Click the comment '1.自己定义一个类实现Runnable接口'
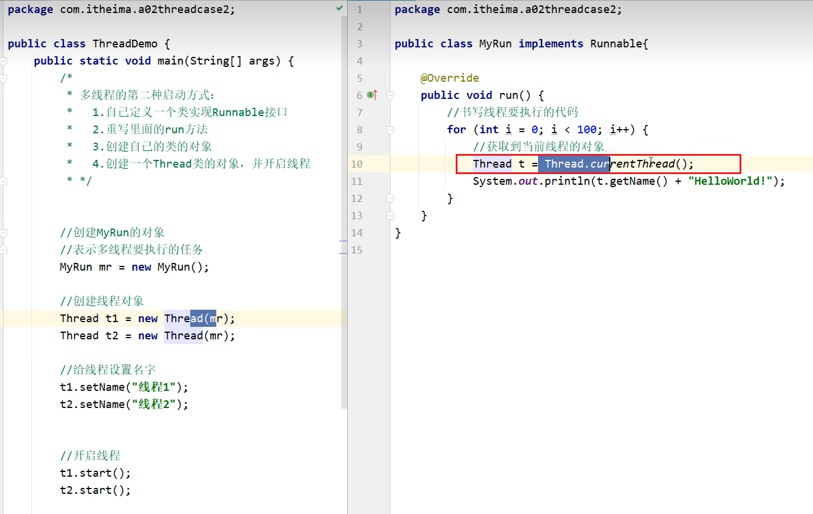 click(190, 113)
